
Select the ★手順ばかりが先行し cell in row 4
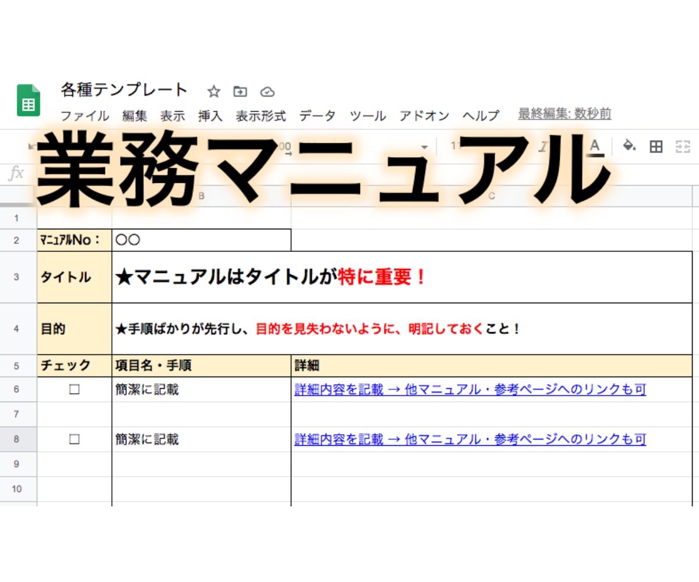click(x=402, y=329)
